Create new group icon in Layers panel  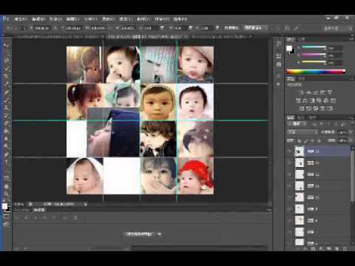pyautogui.click(x=329, y=248)
